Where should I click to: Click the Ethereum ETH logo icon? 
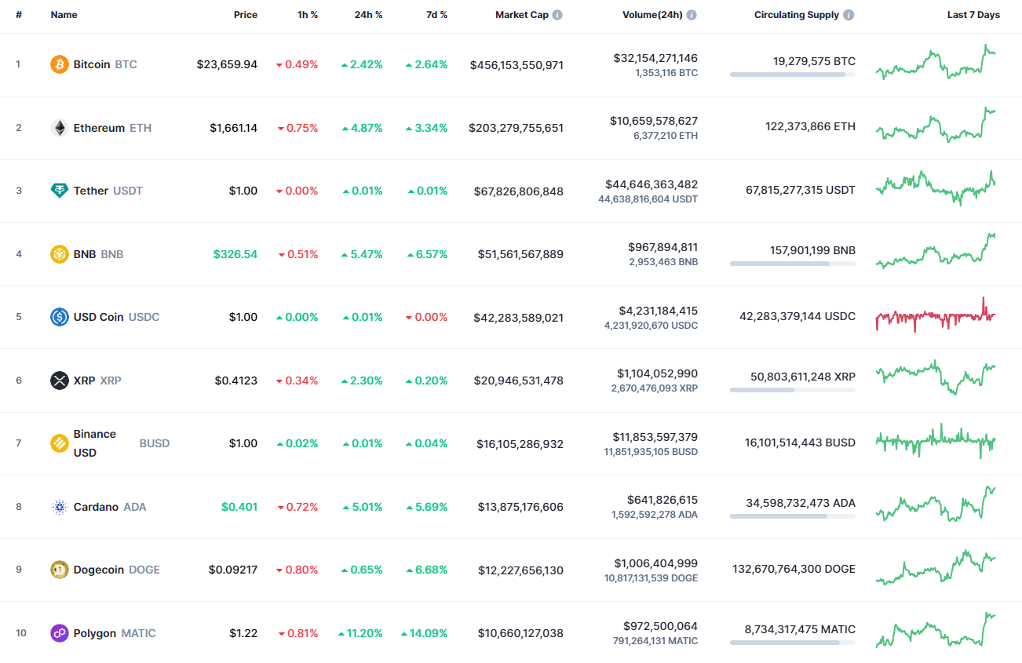pyautogui.click(x=59, y=128)
